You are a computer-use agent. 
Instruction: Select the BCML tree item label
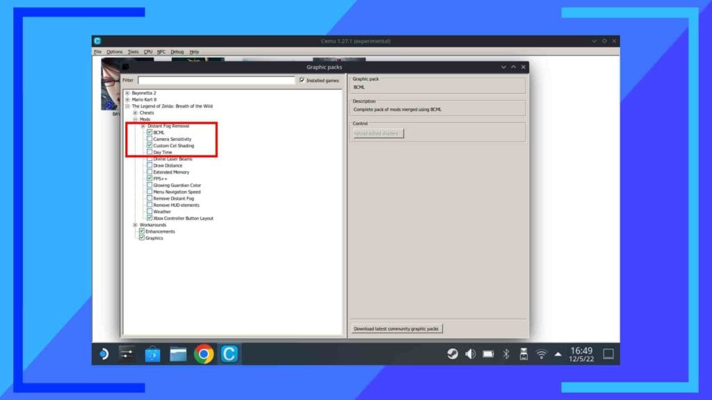coord(159,133)
